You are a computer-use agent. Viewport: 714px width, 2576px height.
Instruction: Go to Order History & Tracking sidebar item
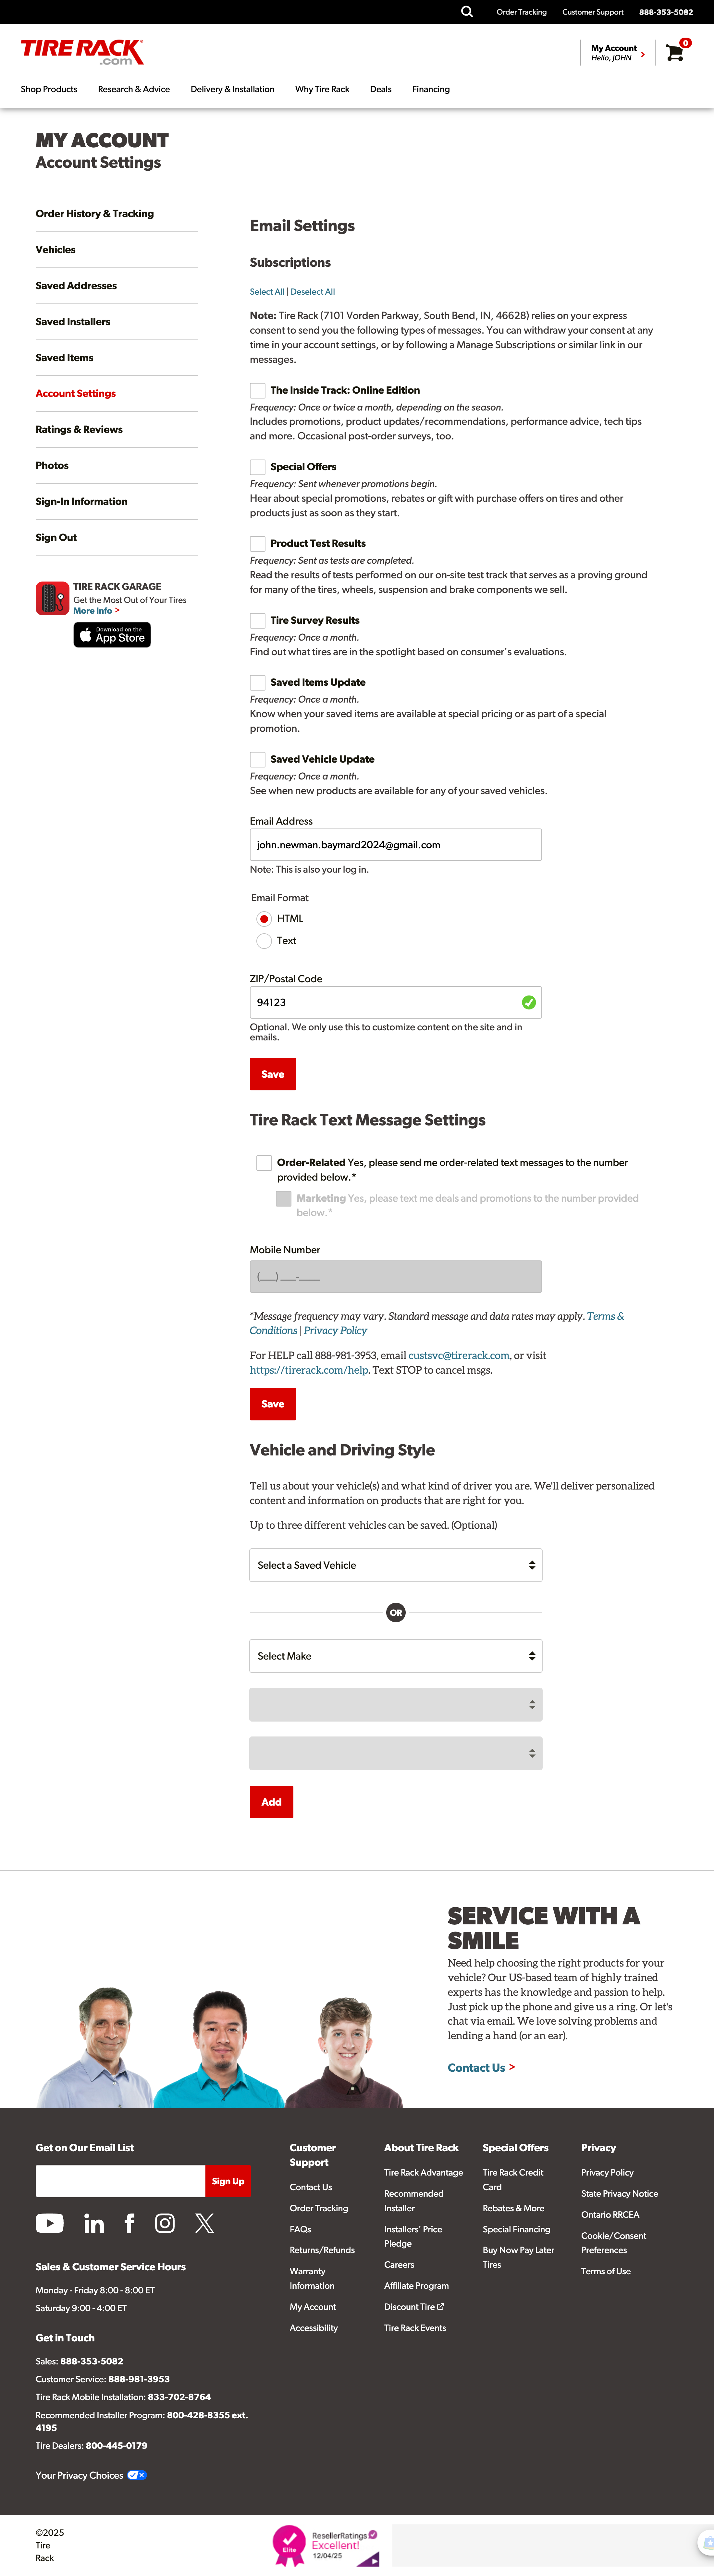pyautogui.click(x=95, y=214)
